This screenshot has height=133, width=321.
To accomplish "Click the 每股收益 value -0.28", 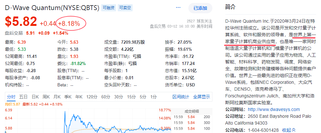I will (31, 71).
